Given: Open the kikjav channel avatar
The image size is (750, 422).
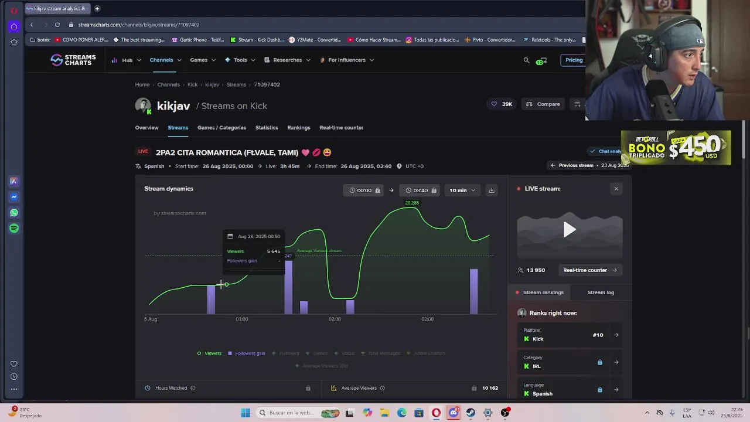Looking at the screenshot, I should [143, 105].
